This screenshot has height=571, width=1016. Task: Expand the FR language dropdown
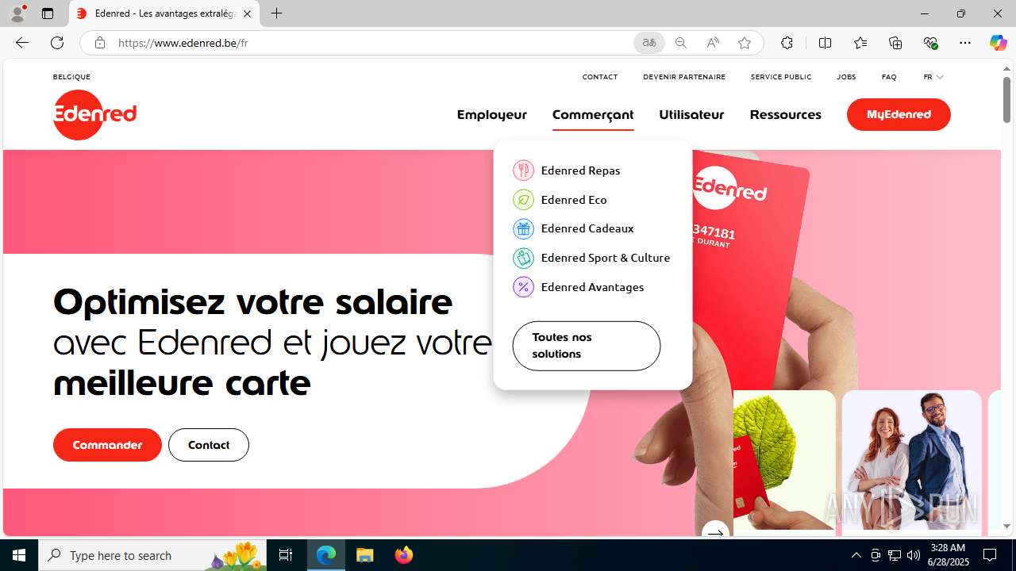tap(933, 77)
